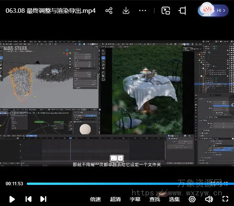Enable picture-in-picture mode icon

point(166,11)
